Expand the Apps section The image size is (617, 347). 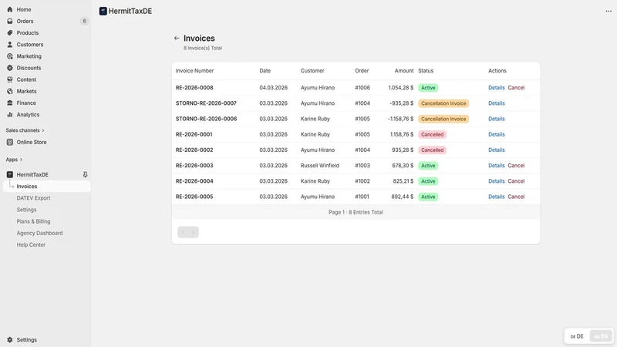point(14,160)
